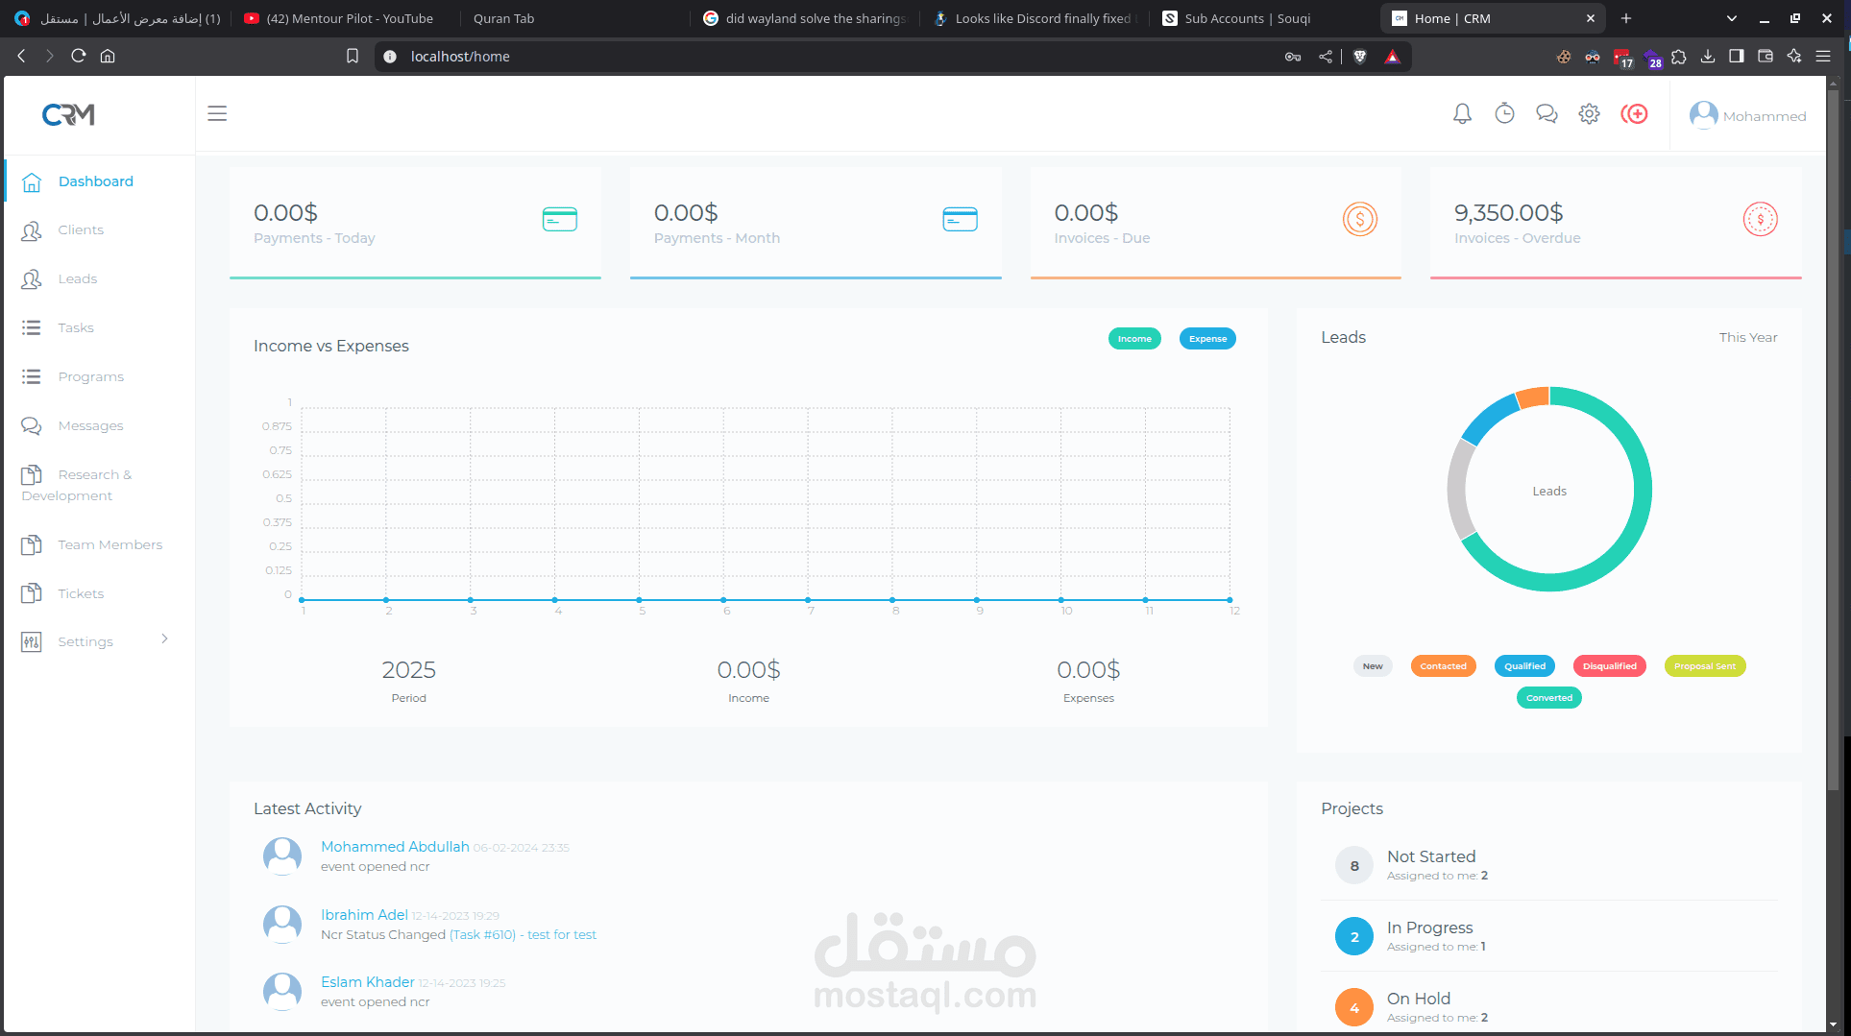Click the grey segment of Leads donut
The image size is (1851, 1036).
click(1459, 490)
